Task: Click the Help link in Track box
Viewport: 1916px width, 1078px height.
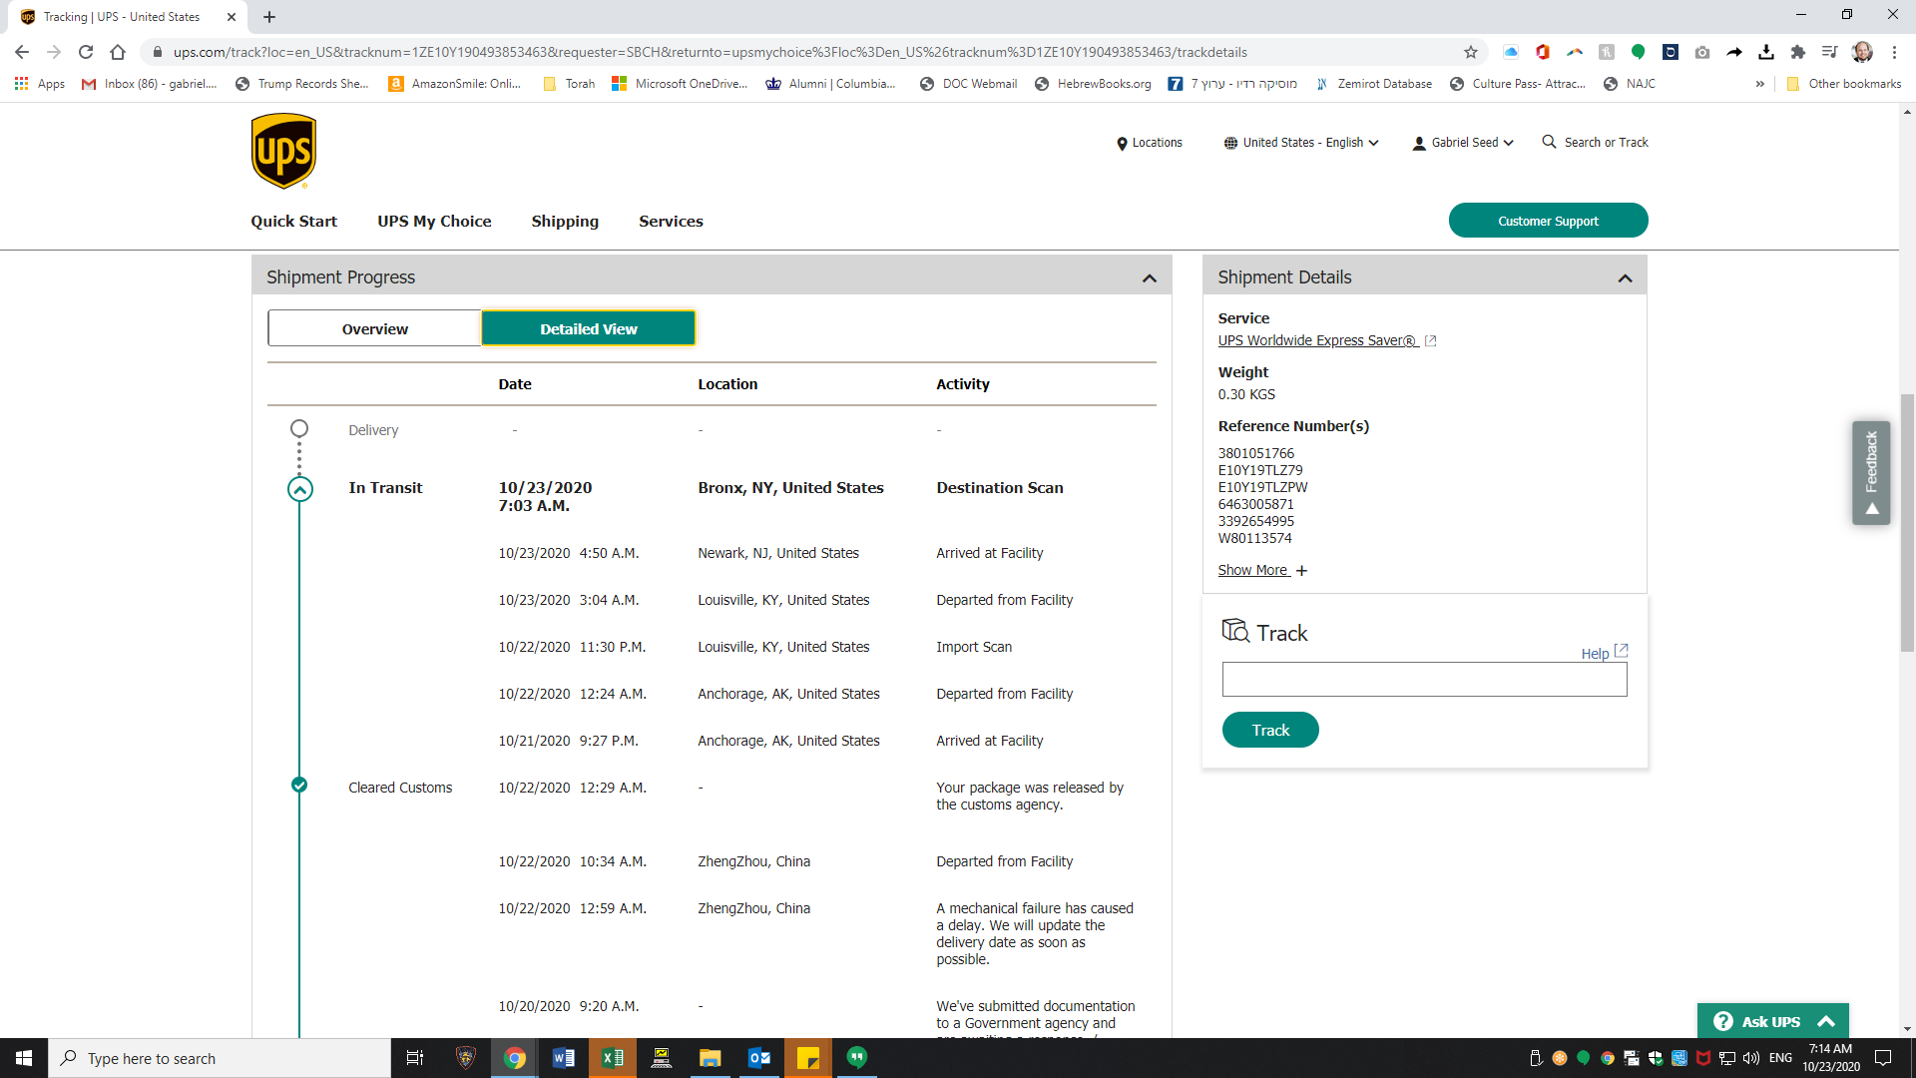Action: click(x=1595, y=653)
